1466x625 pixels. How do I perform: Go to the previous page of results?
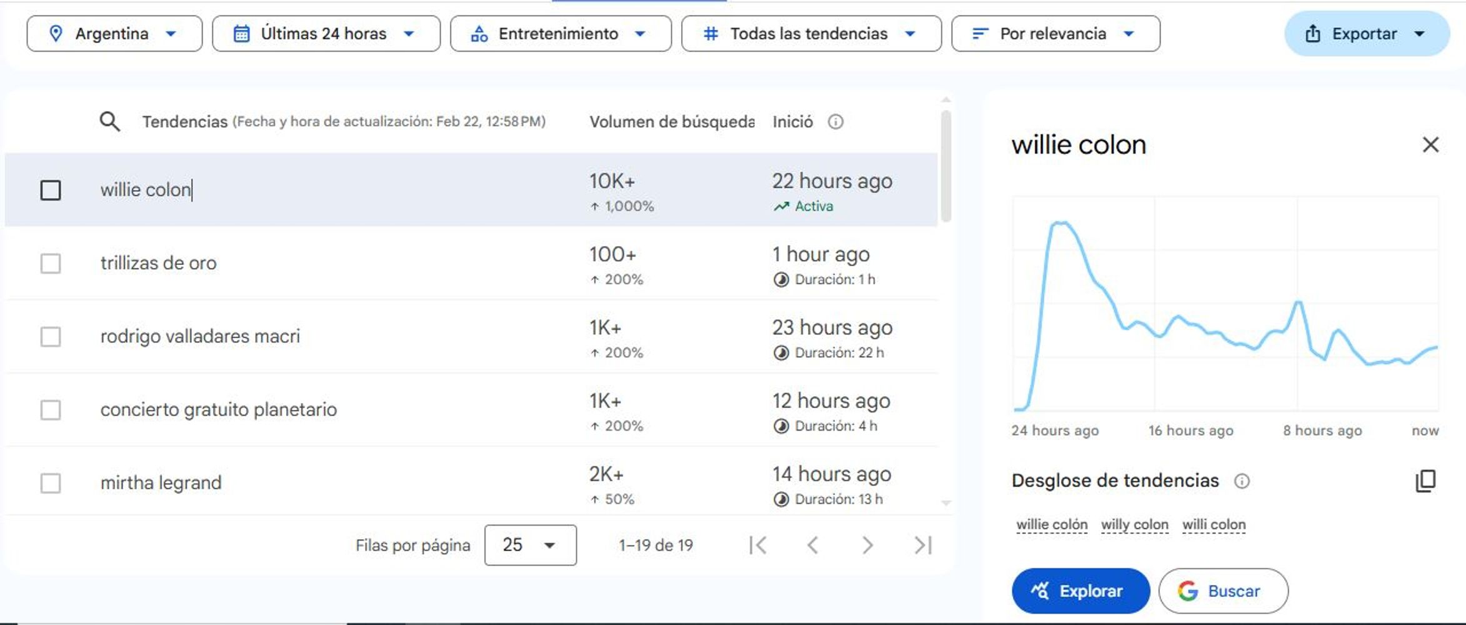812,545
